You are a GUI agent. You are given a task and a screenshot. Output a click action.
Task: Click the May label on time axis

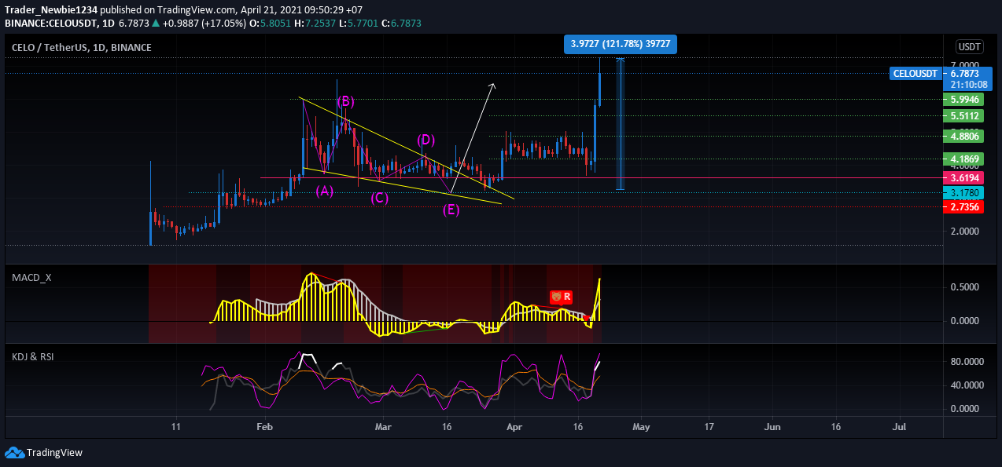pos(642,427)
